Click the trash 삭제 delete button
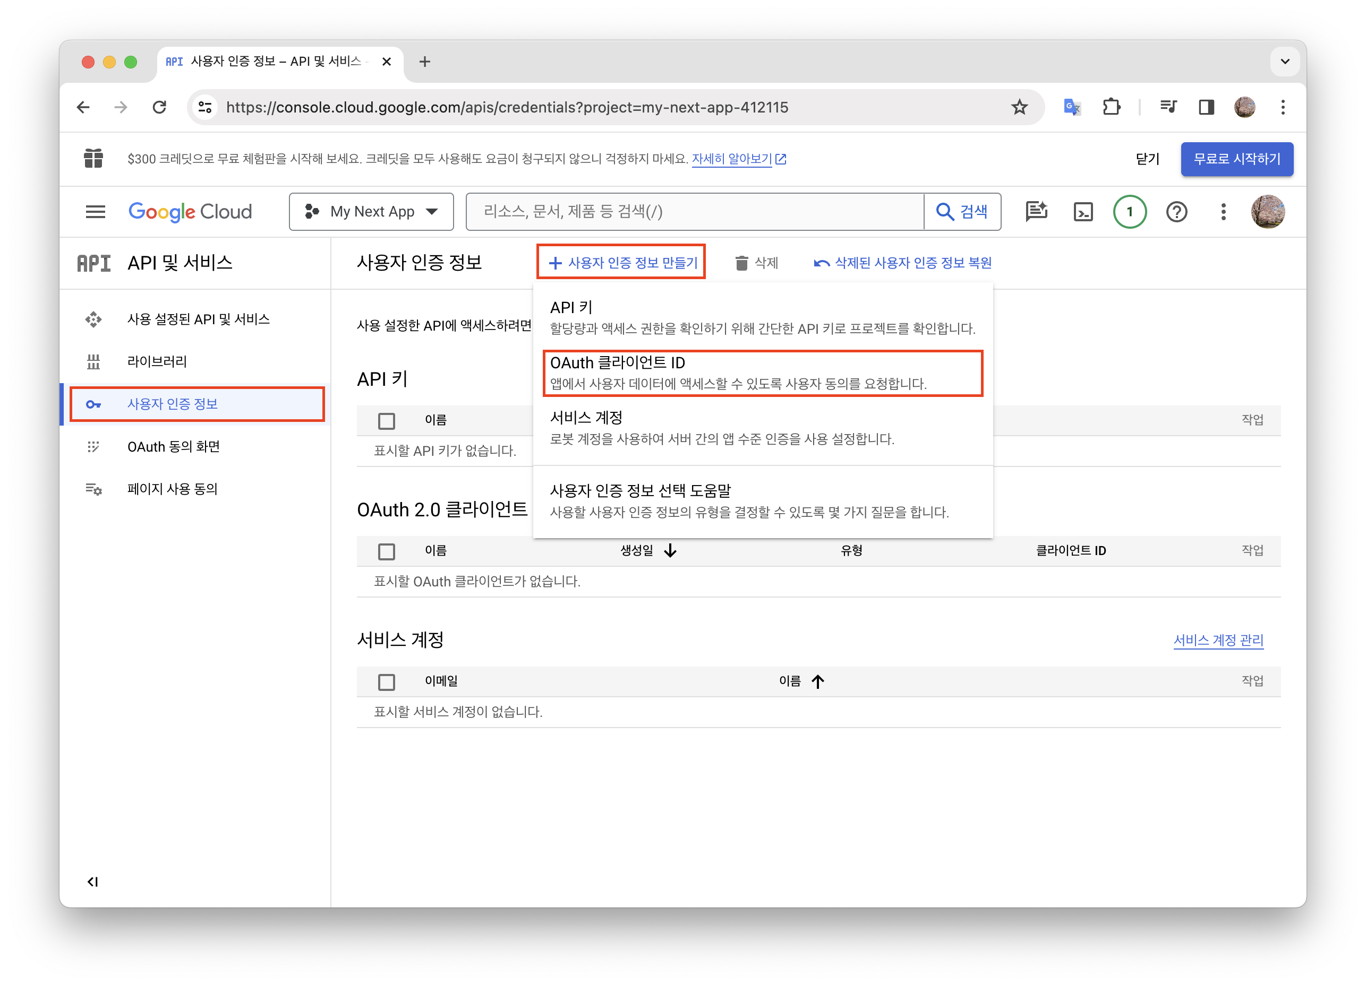The image size is (1366, 986). [x=757, y=263]
